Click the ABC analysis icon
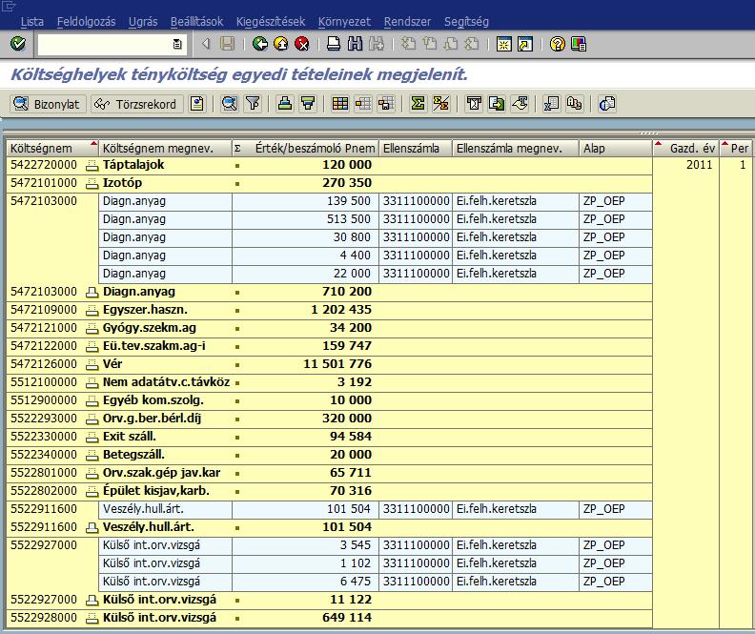The width and height of the screenshot is (755, 634). (575, 104)
